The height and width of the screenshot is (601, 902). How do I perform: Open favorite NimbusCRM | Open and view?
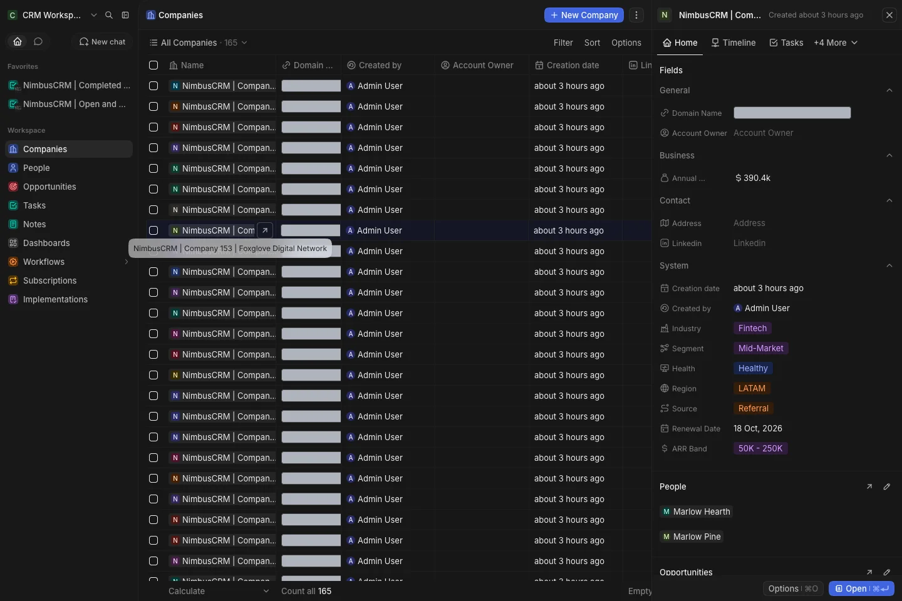pos(69,104)
